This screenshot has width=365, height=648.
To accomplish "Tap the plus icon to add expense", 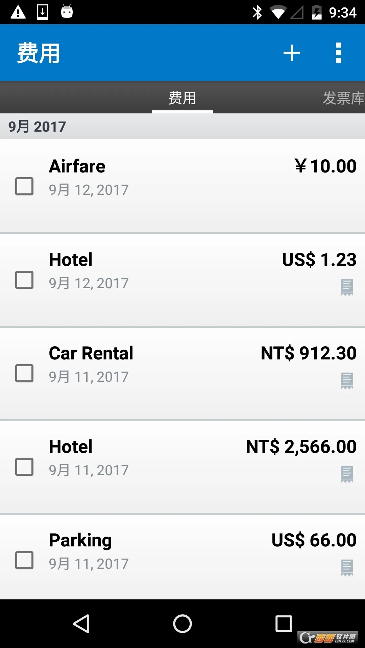I will tap(291, 53).
